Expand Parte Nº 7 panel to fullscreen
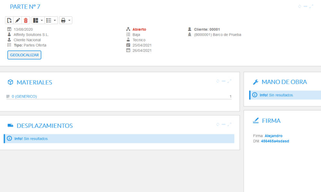 (x=311, y=6)
